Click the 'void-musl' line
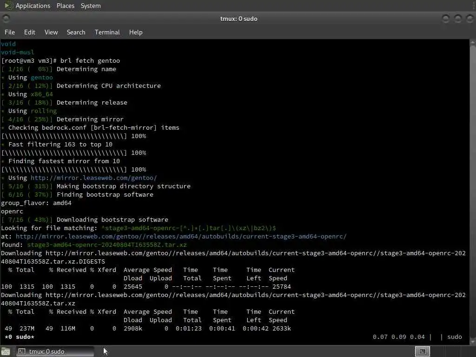Image resolution: width=476 pixels, height=357 pixels. (x=17, y=52)
